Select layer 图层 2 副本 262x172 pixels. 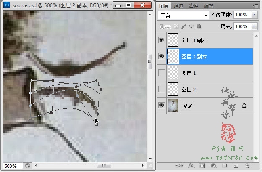point(205,56)
